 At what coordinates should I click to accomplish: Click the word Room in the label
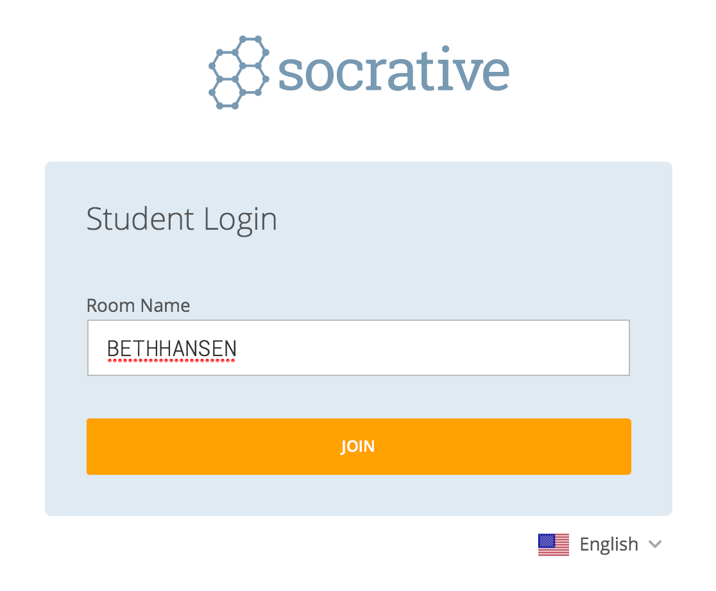coord(110,305)
